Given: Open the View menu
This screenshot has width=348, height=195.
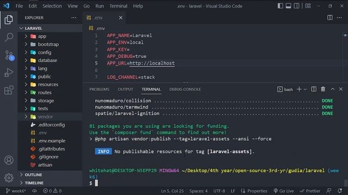Looking at the screenshot, I should click(x=72, y=6).
